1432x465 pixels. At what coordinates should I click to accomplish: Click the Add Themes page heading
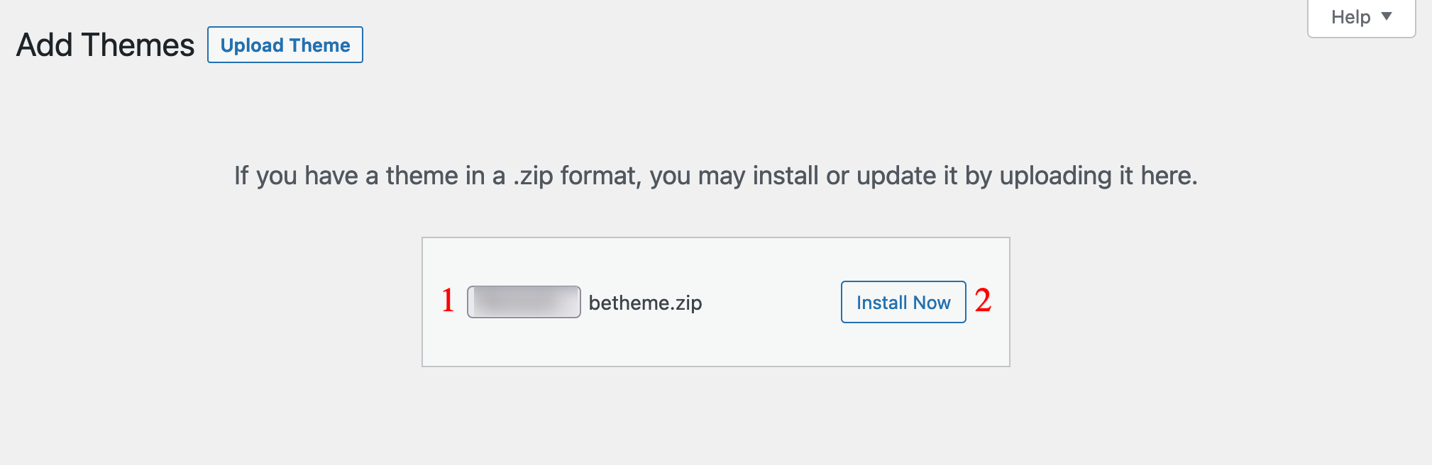pyautogui.click(x=104, y=45)
